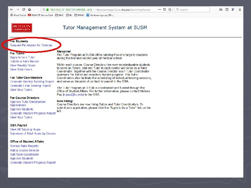Open the Genbook sign up bookmark
The width and height of the screenshot is (251, 188).
(x=100, y=15)
